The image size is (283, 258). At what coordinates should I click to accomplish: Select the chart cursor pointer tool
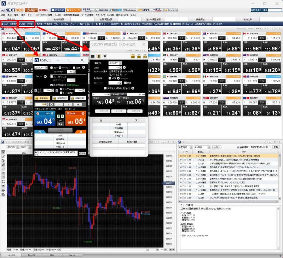(x=3, y=152)
